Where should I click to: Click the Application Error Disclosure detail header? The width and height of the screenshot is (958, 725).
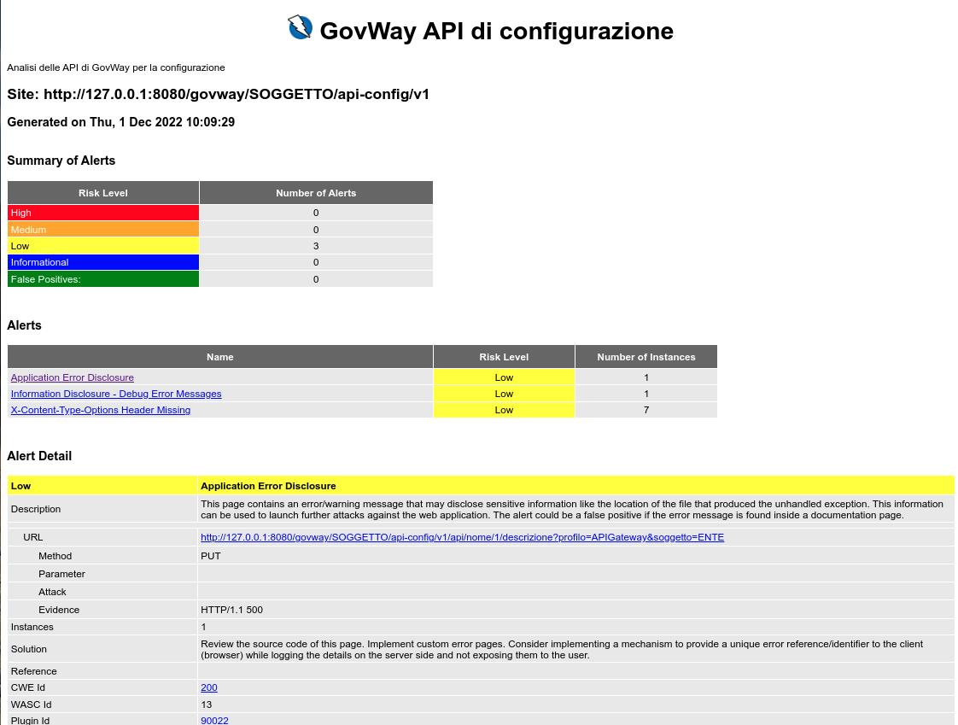tap(268, 486)
